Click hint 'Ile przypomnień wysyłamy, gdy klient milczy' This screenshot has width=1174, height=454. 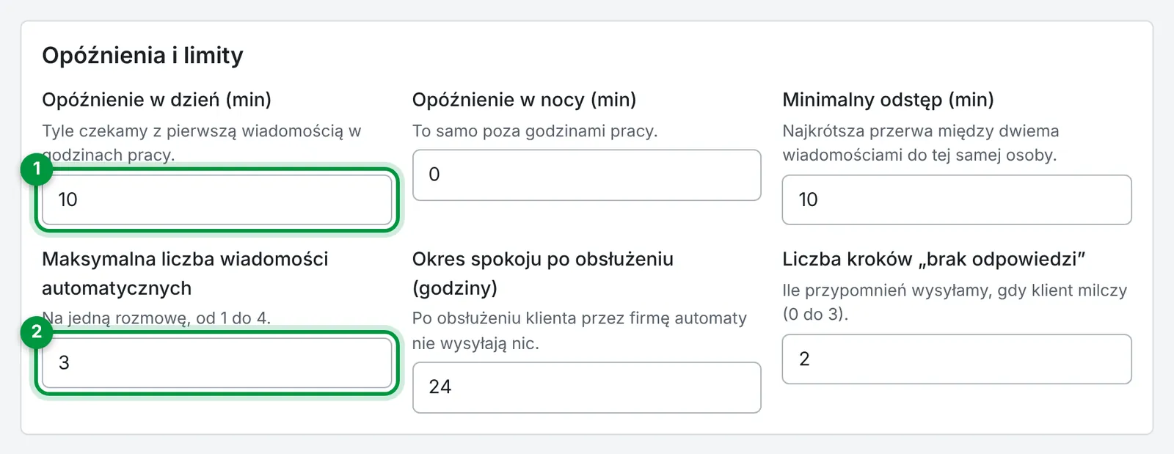click(955, 290)
